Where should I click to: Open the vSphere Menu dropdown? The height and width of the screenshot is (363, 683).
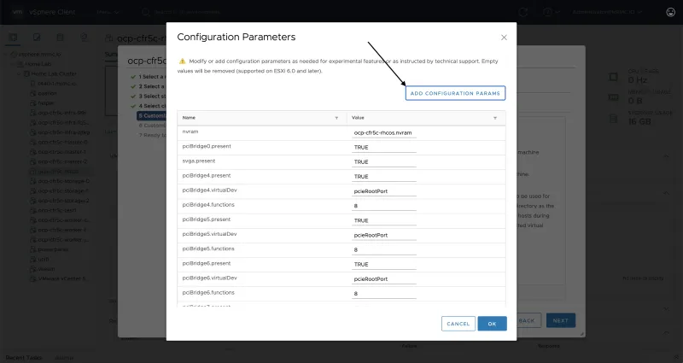[x=108, y=12]
